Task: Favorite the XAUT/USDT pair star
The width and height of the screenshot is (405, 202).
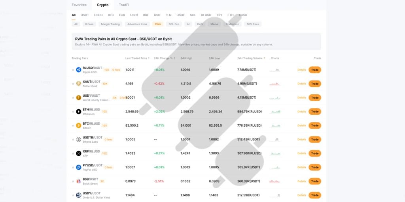Action: [x=73, y=84]
